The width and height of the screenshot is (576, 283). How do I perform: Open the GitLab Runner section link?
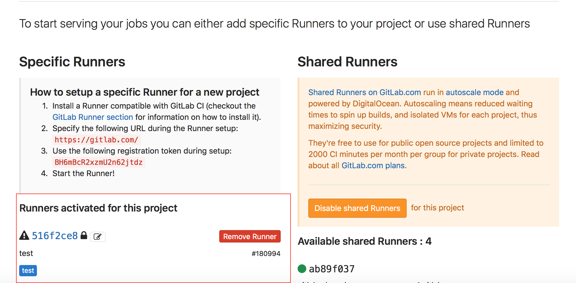(x=93, y=117)
